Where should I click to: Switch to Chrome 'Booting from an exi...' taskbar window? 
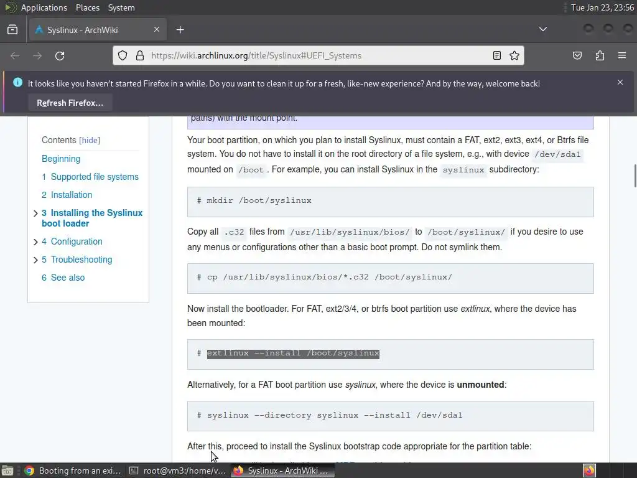tap(72, 471)
